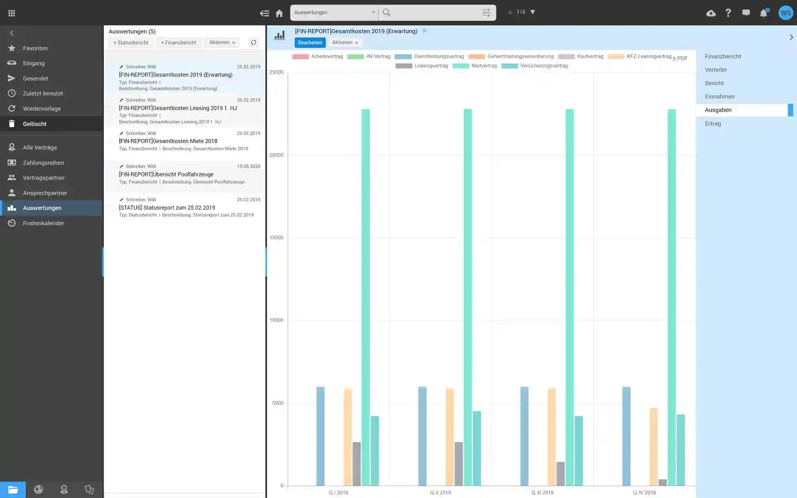The width and height of the screenshot is (797, 498).
Task: Click the cloud upload icon
Action: pos(711,13)
